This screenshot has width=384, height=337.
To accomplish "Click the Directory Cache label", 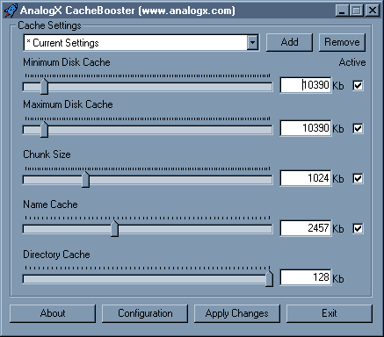I will [56, 255].
